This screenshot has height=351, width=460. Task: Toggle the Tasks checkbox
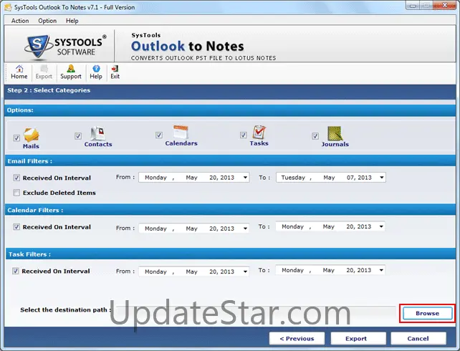[x=243, y=135]
